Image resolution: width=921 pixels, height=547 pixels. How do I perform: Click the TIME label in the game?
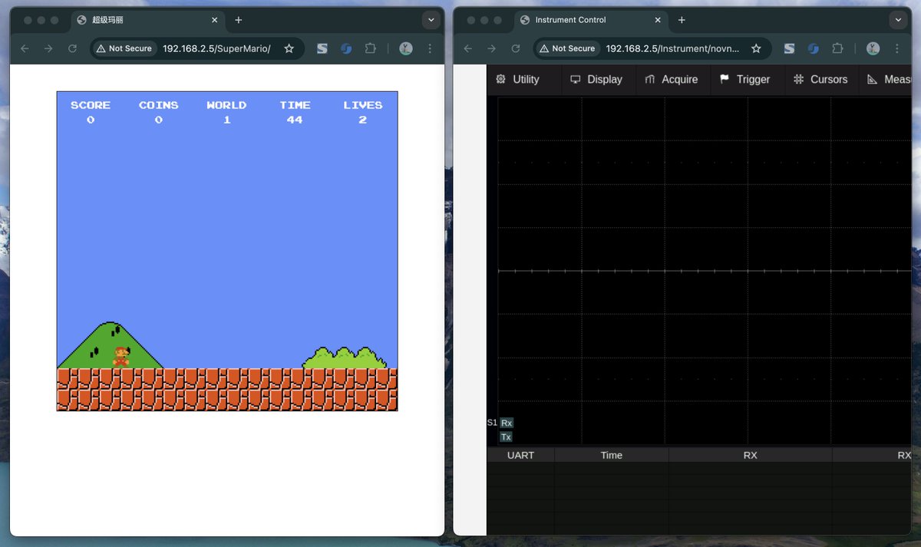point(295,105)
